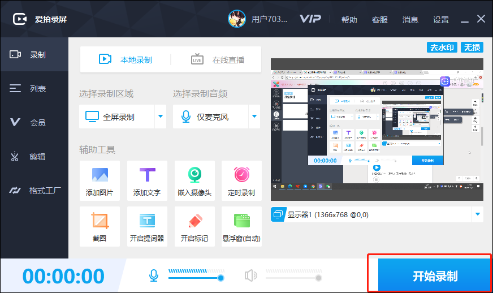
Task: Open the 定时录制 alarm clock tool
Action: tap(241, 180)
